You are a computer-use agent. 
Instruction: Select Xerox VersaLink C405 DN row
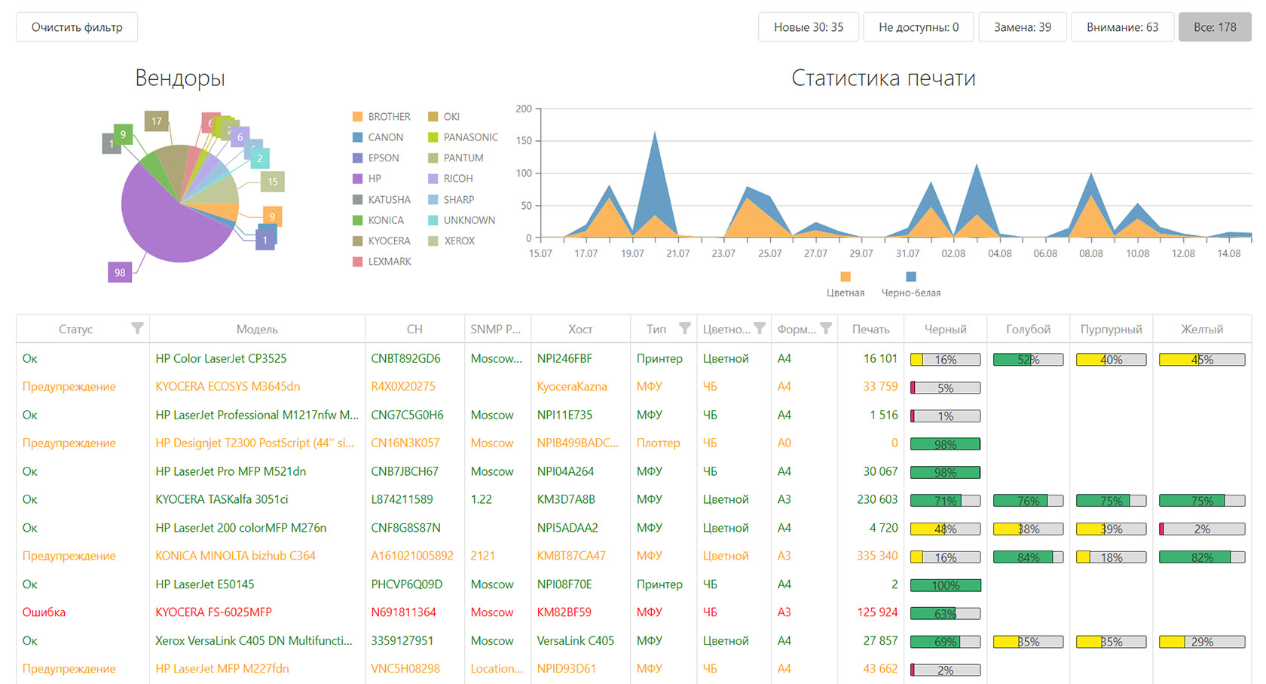(634, 641)
